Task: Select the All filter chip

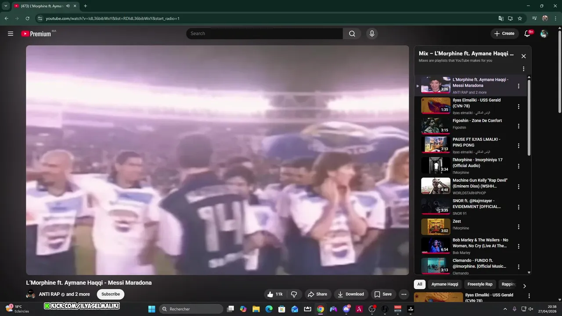Action: pyautogui.click(x=420, y=284)
